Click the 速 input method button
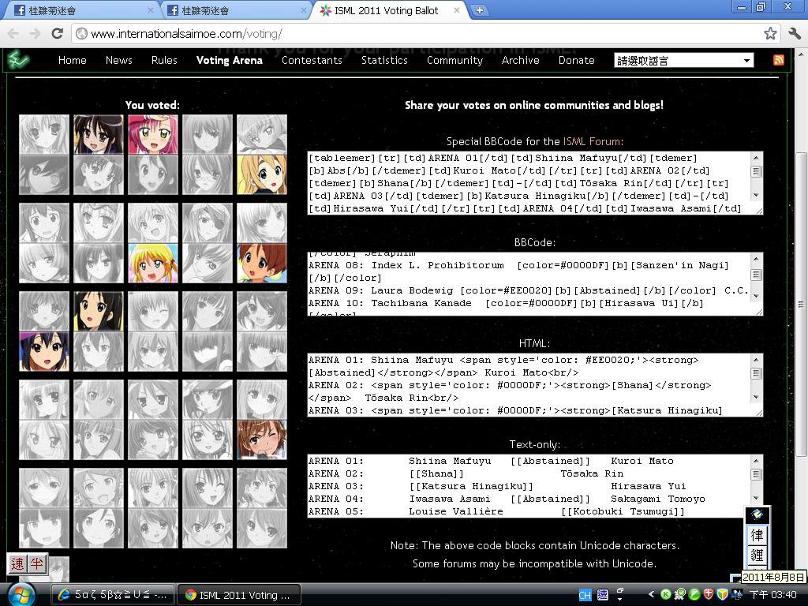The image size is (808, 606). pos(17,563)
